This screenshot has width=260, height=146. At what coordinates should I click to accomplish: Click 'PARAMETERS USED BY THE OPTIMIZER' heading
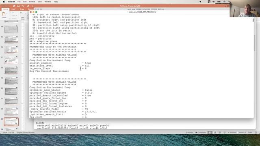pos(53,47)
